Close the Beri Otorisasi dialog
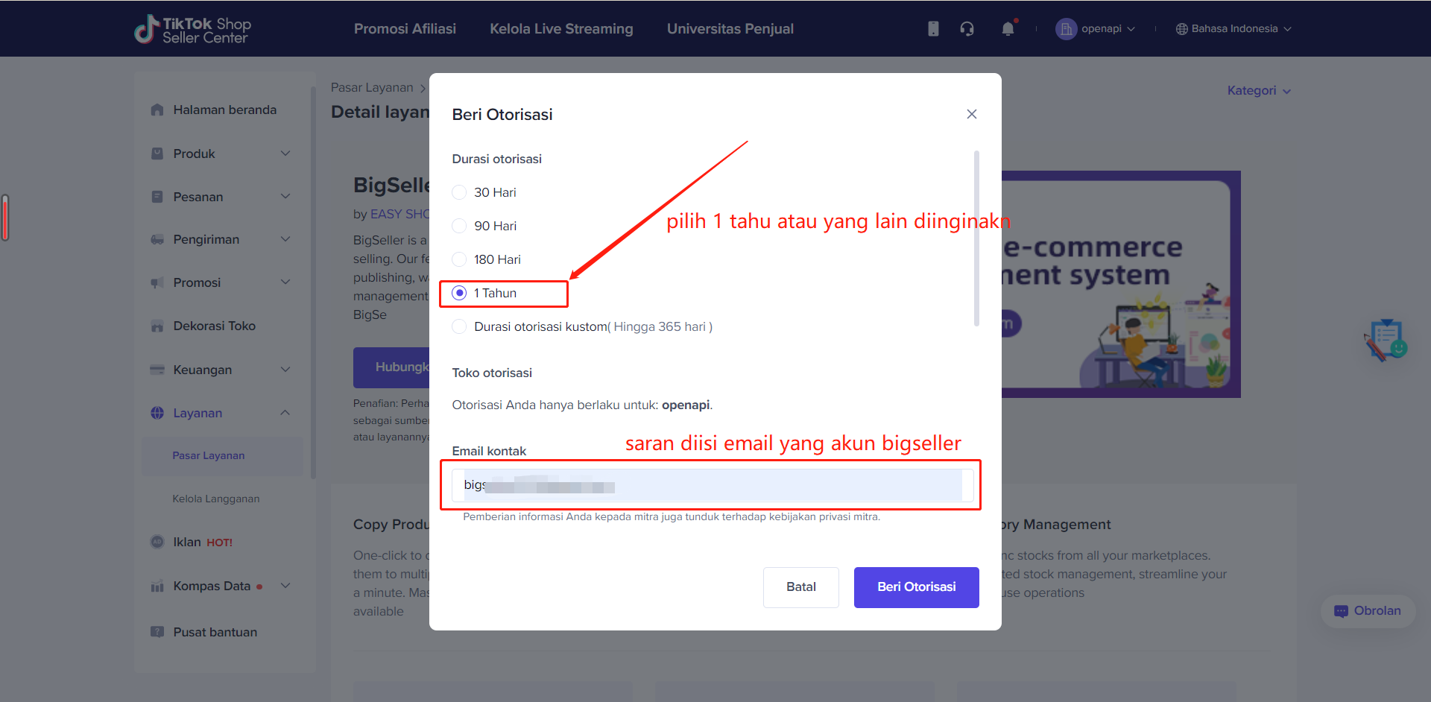Image resolution: width=1431 pixels, height=702 pixels. [972, 114]
